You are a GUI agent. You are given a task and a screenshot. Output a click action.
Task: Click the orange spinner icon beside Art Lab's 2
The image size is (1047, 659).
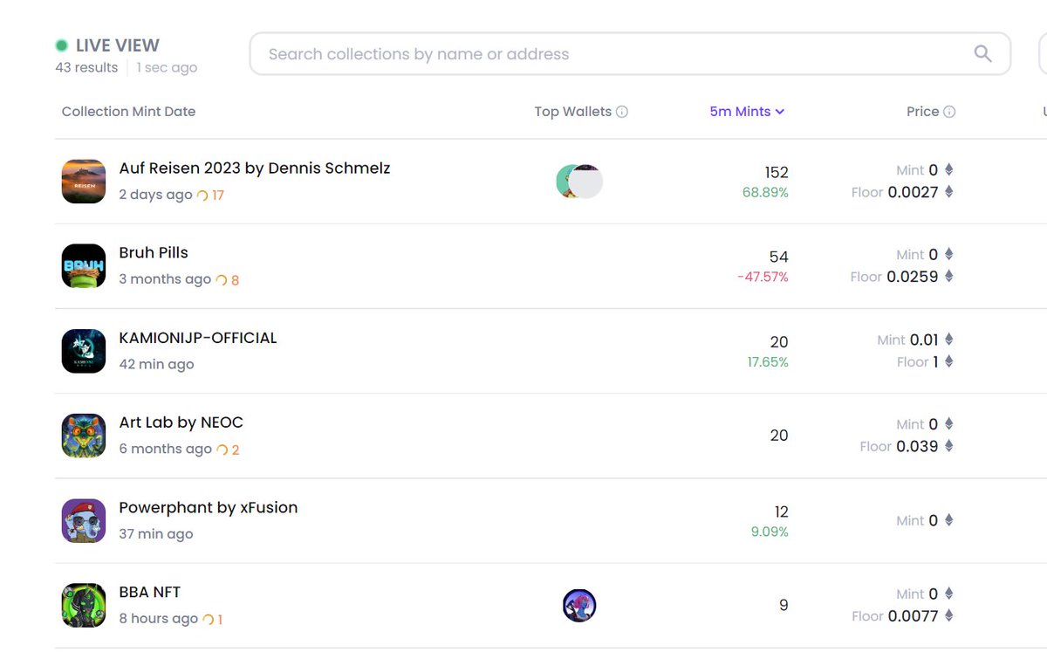(222, 450)
